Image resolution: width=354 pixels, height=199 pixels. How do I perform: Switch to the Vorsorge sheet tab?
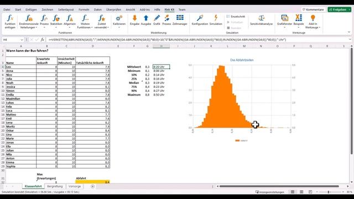(75, 186)
